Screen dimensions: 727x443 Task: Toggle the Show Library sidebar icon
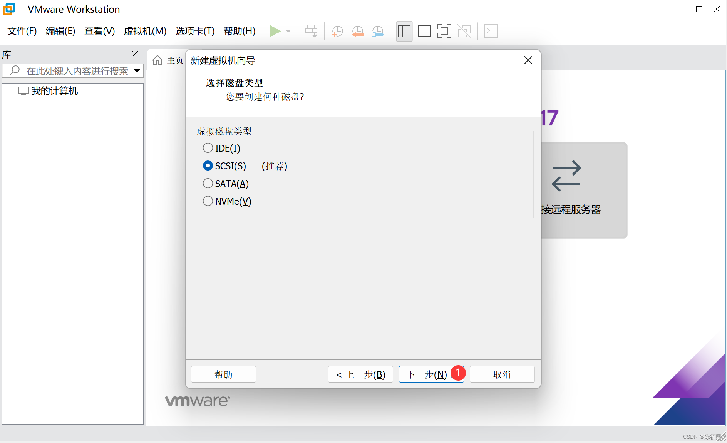(x=404, y=31)
